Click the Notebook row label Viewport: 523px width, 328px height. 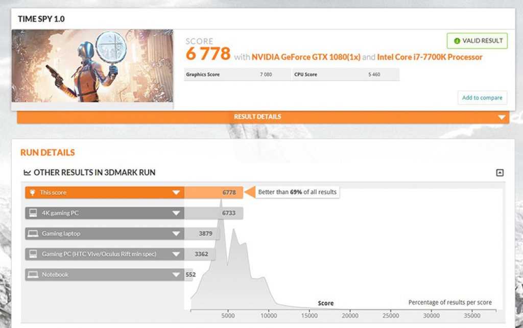(x=55, y=275)
